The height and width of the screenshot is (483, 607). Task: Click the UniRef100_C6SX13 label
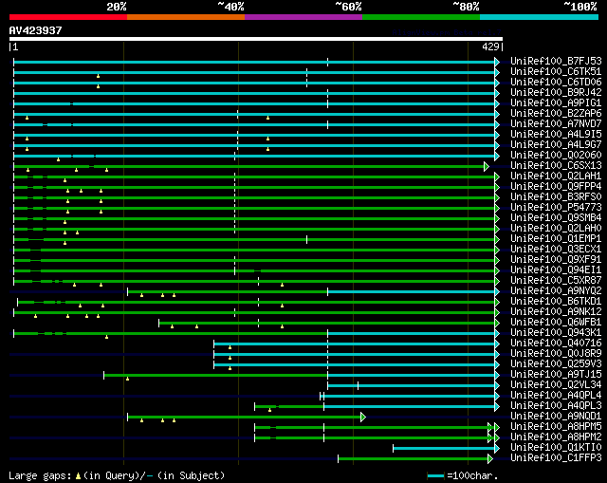[556, 166]
